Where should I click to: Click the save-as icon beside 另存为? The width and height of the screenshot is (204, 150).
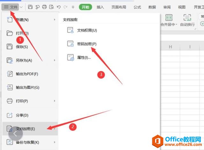10,60
